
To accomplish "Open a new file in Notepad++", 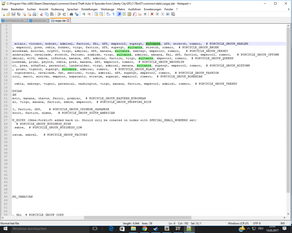I will coord(2,14).
